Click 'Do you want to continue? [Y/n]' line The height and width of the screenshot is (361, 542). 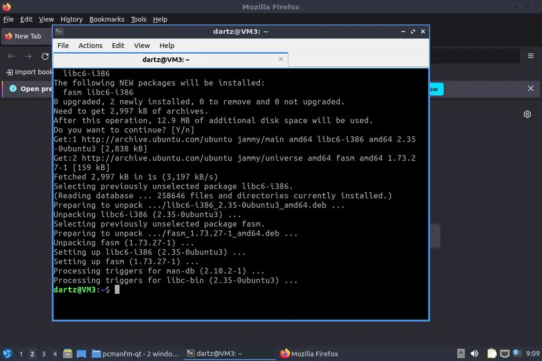point(124,130)
